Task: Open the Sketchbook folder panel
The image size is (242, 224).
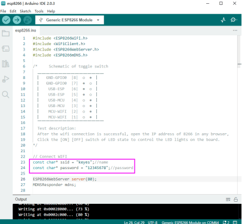Action: point(5,33)
